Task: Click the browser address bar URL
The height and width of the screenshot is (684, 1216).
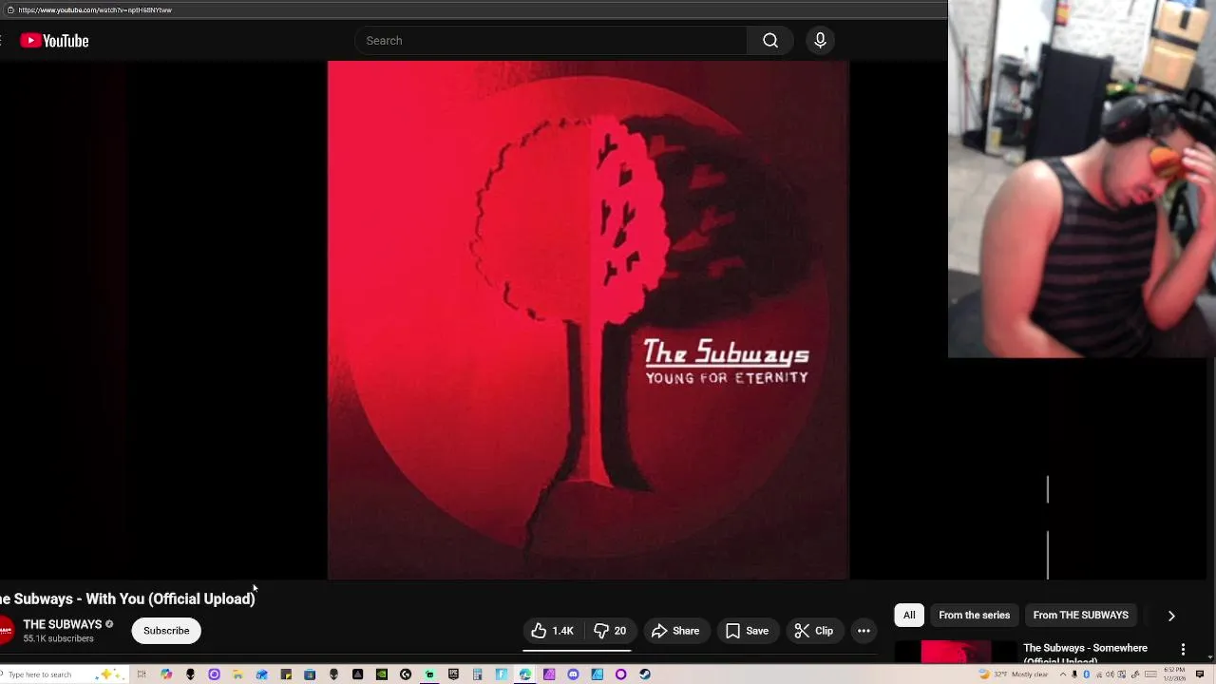Action: (x=95, y=9)
